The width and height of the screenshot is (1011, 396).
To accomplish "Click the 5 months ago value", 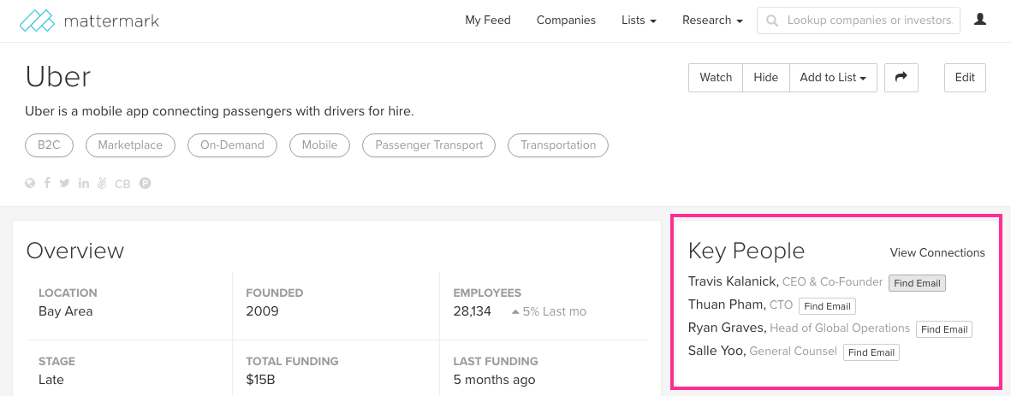I will (494, 380).
